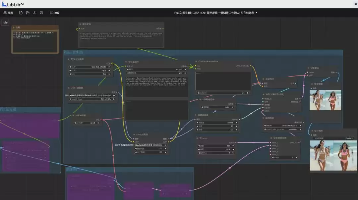Create a new workflow file icon

coord(21,13)
